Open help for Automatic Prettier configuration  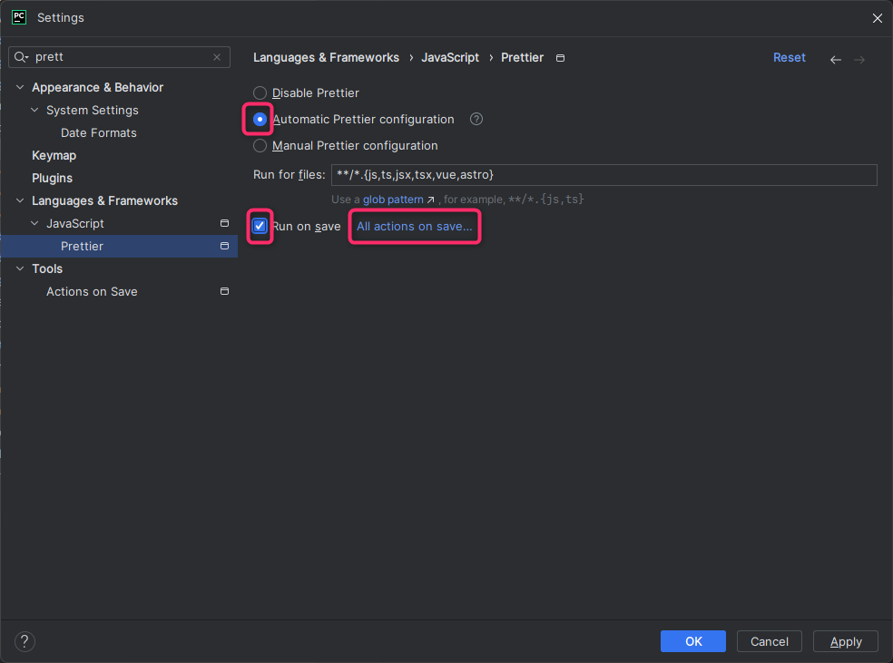coord(476,119)
